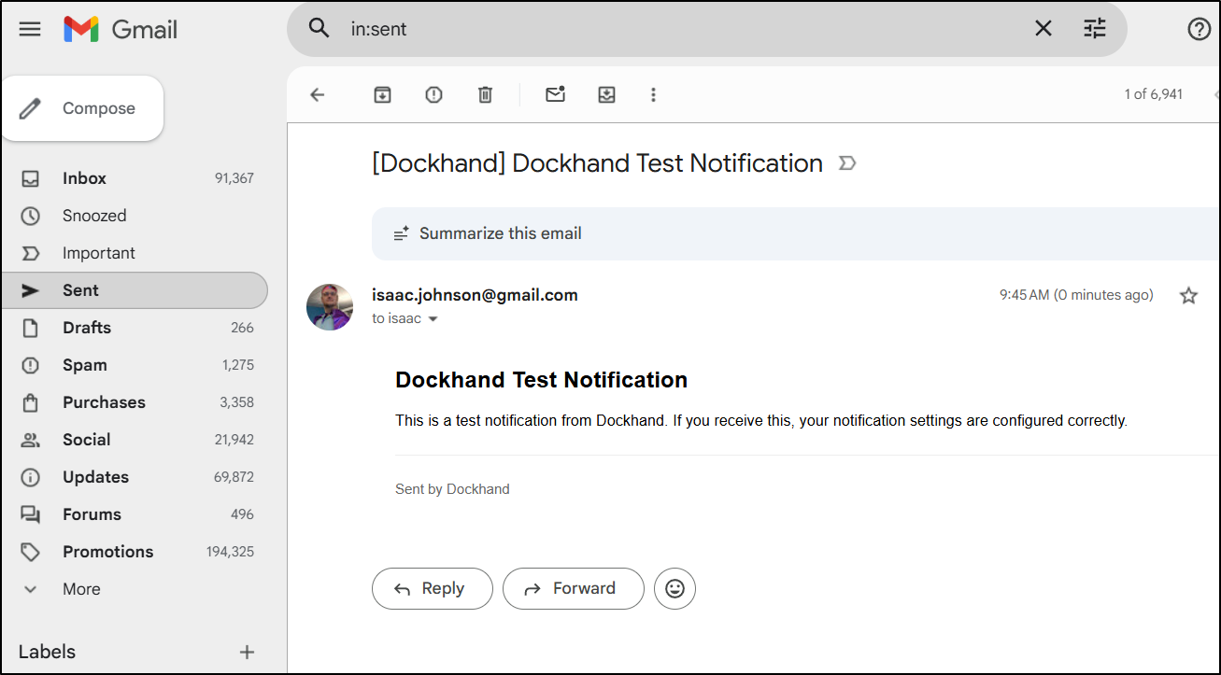
Task: Expand recipient details next to 'to isaac'
Action: tap(433, 319)
